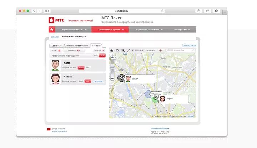
Task: Click the blue У бабушки geo-zone marker
Action: point(148,94)
